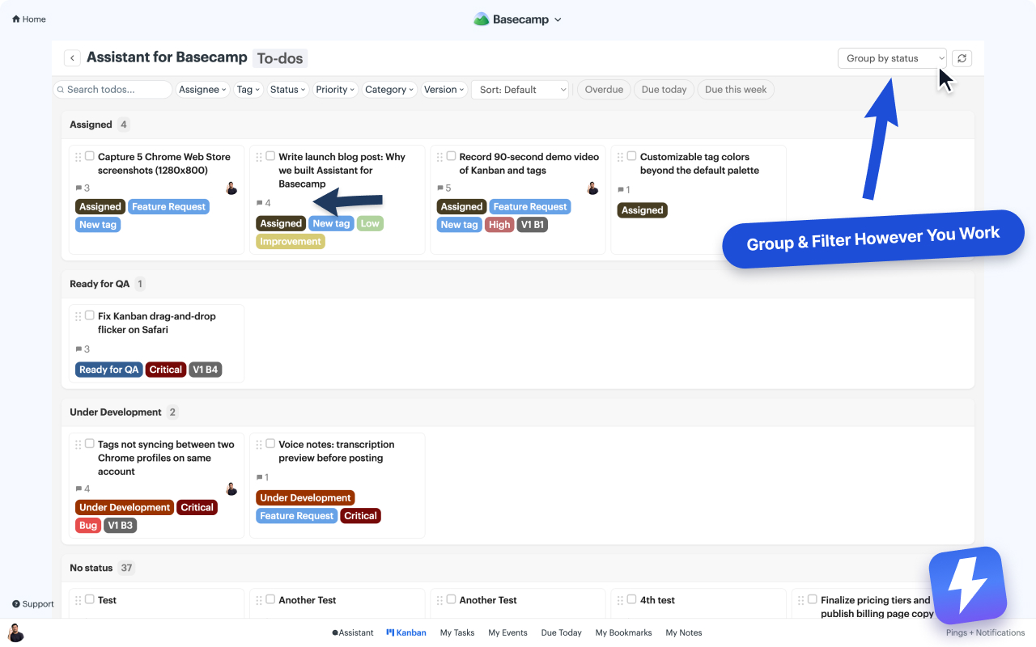
Task: Open the To-dos section label
Action: click(280, 58)
